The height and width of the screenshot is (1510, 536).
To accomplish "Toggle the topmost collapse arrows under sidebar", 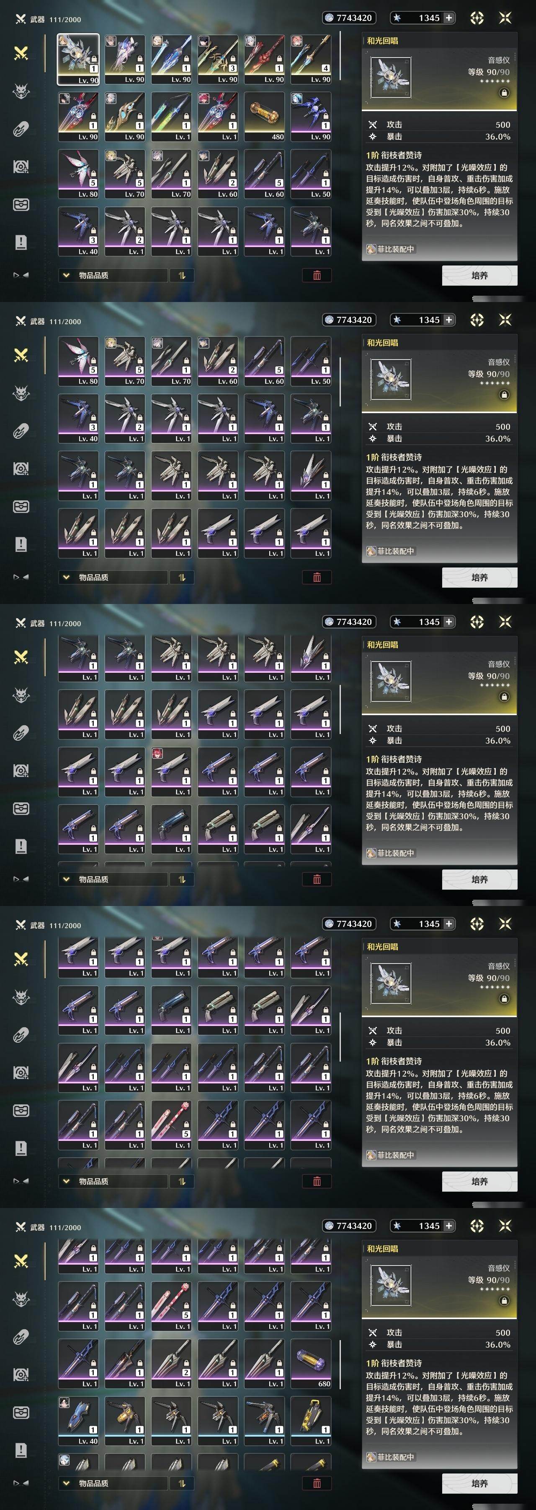I will pyautogui.click(x=21, y=274).
